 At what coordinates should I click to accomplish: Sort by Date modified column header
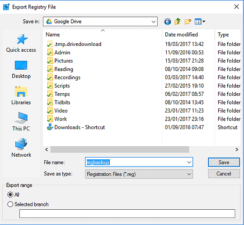click(182, 34)
